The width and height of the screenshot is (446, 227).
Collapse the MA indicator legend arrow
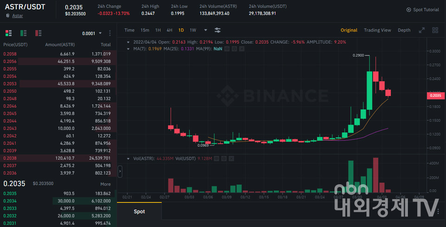click(129, 48)
